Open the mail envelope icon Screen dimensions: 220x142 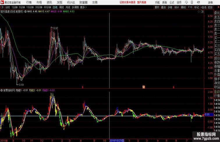[x=198, y=2]
